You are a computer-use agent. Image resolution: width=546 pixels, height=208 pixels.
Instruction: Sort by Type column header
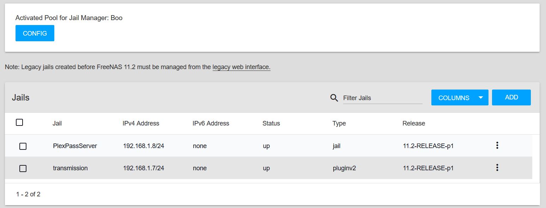pos(339,123)
